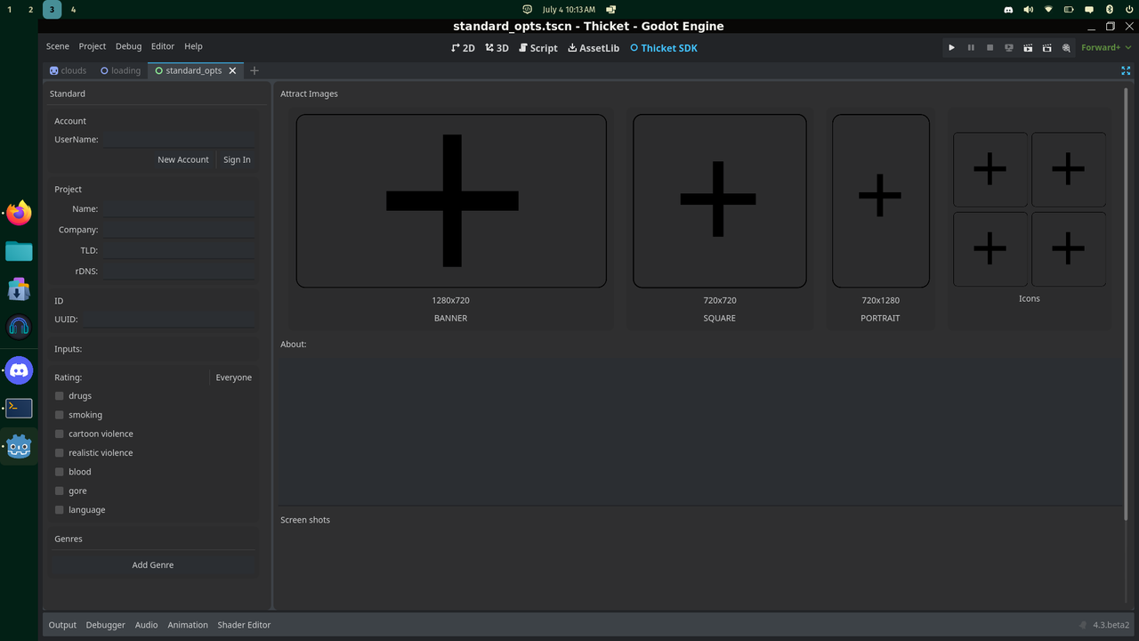This screenshot has height=641, width=1139.
Task: Stop the running project
Action: 990,47
